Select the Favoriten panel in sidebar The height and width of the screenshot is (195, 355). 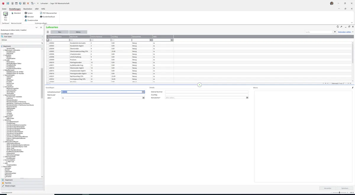[22, 183]
